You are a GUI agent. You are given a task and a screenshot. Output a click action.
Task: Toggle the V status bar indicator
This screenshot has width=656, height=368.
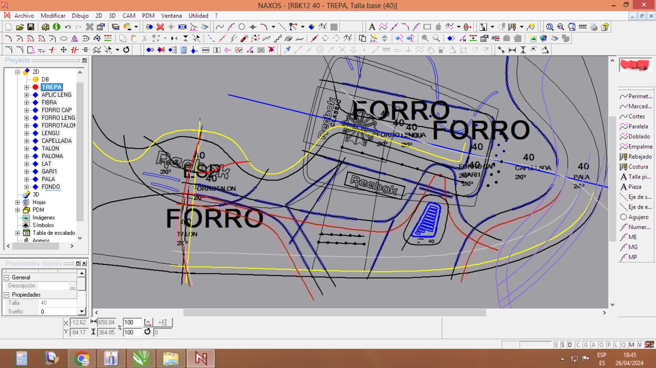639,344
